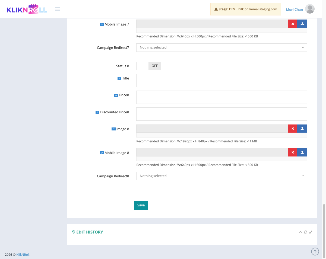This screenshot has width=326, height=259.
Task: Click the Save button
Action: pos(141,205)
